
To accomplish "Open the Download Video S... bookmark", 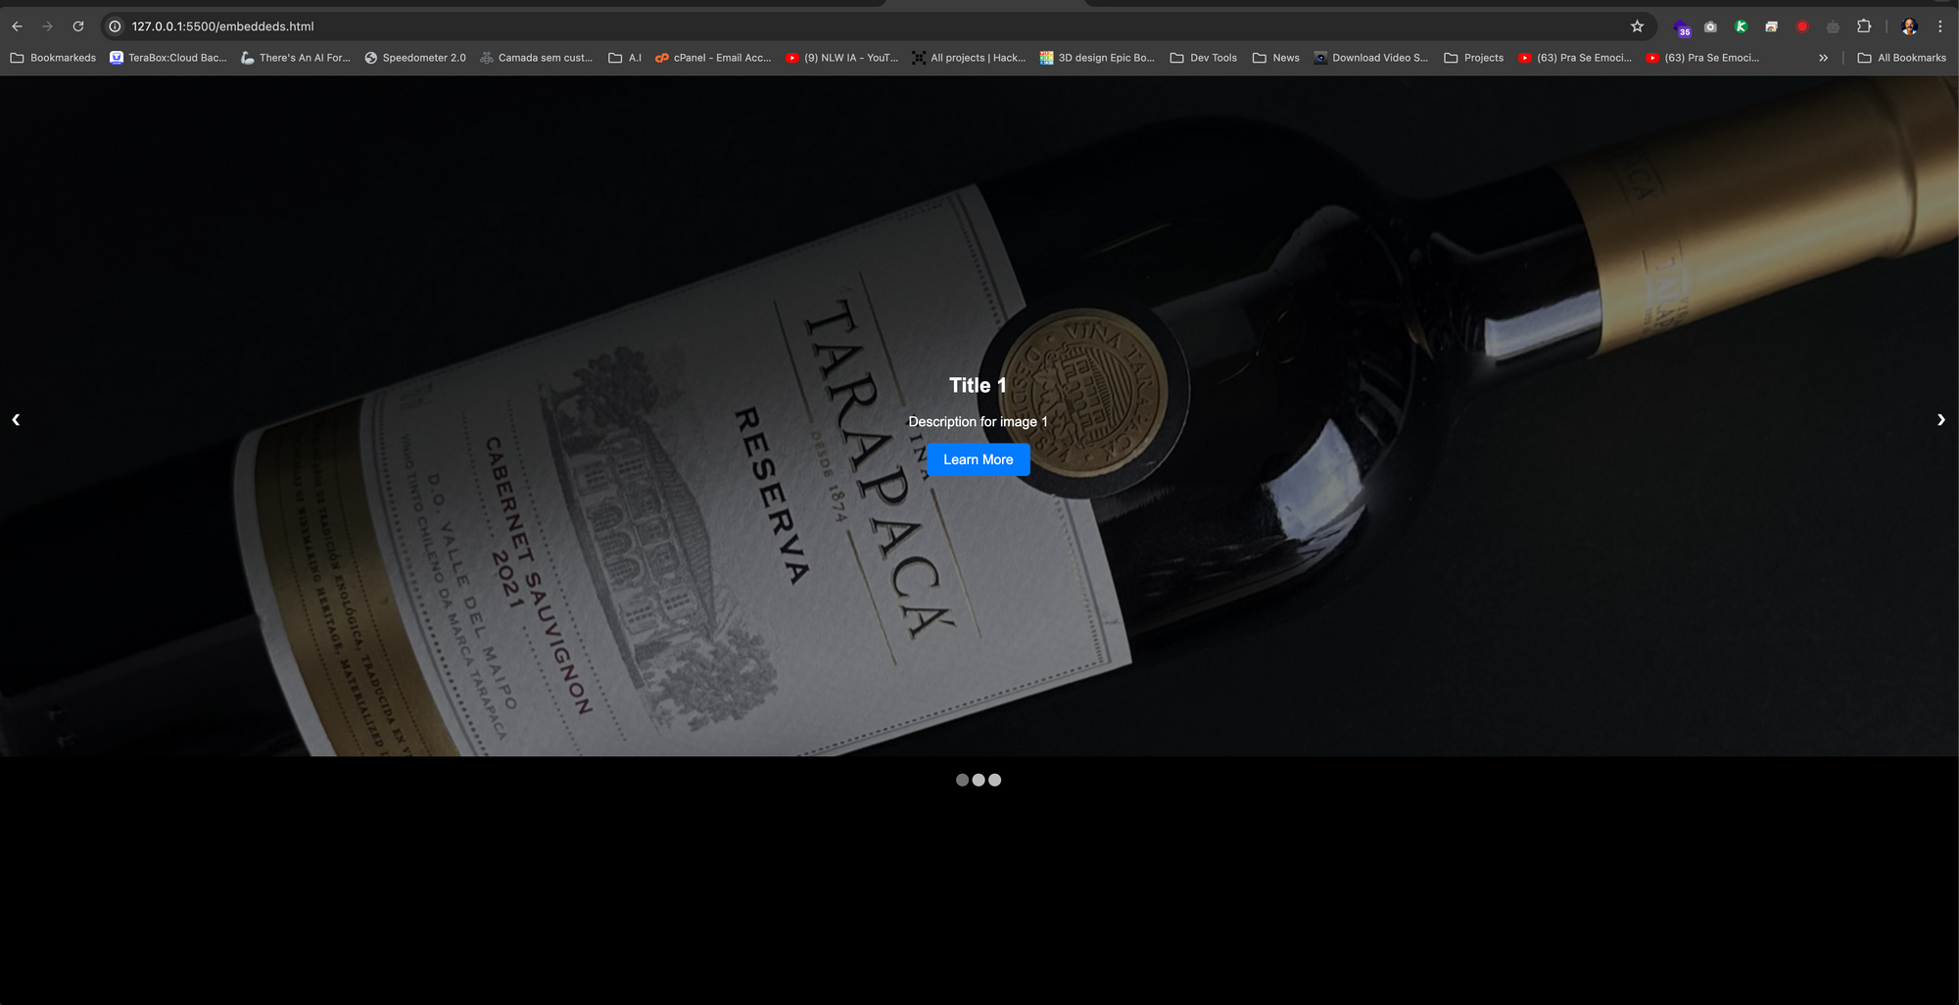I will pos(1370,58).
